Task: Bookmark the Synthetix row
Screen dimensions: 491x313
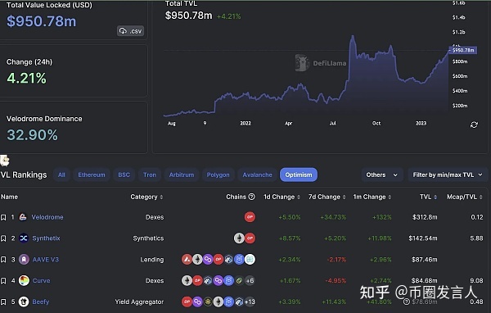Action: click(x=3, y=238)
